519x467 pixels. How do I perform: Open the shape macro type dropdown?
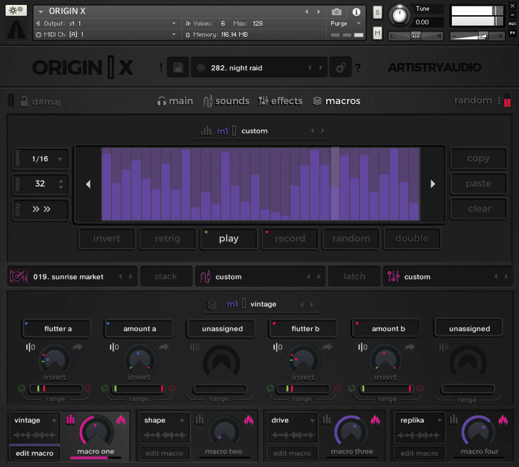pyautogui.click(x=164, y=420)
